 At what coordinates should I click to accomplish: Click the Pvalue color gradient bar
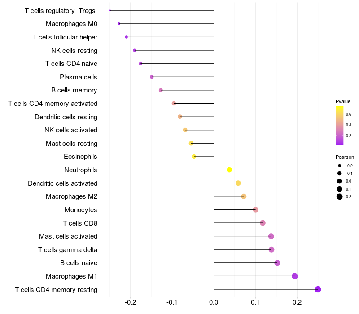coord(340,126)
